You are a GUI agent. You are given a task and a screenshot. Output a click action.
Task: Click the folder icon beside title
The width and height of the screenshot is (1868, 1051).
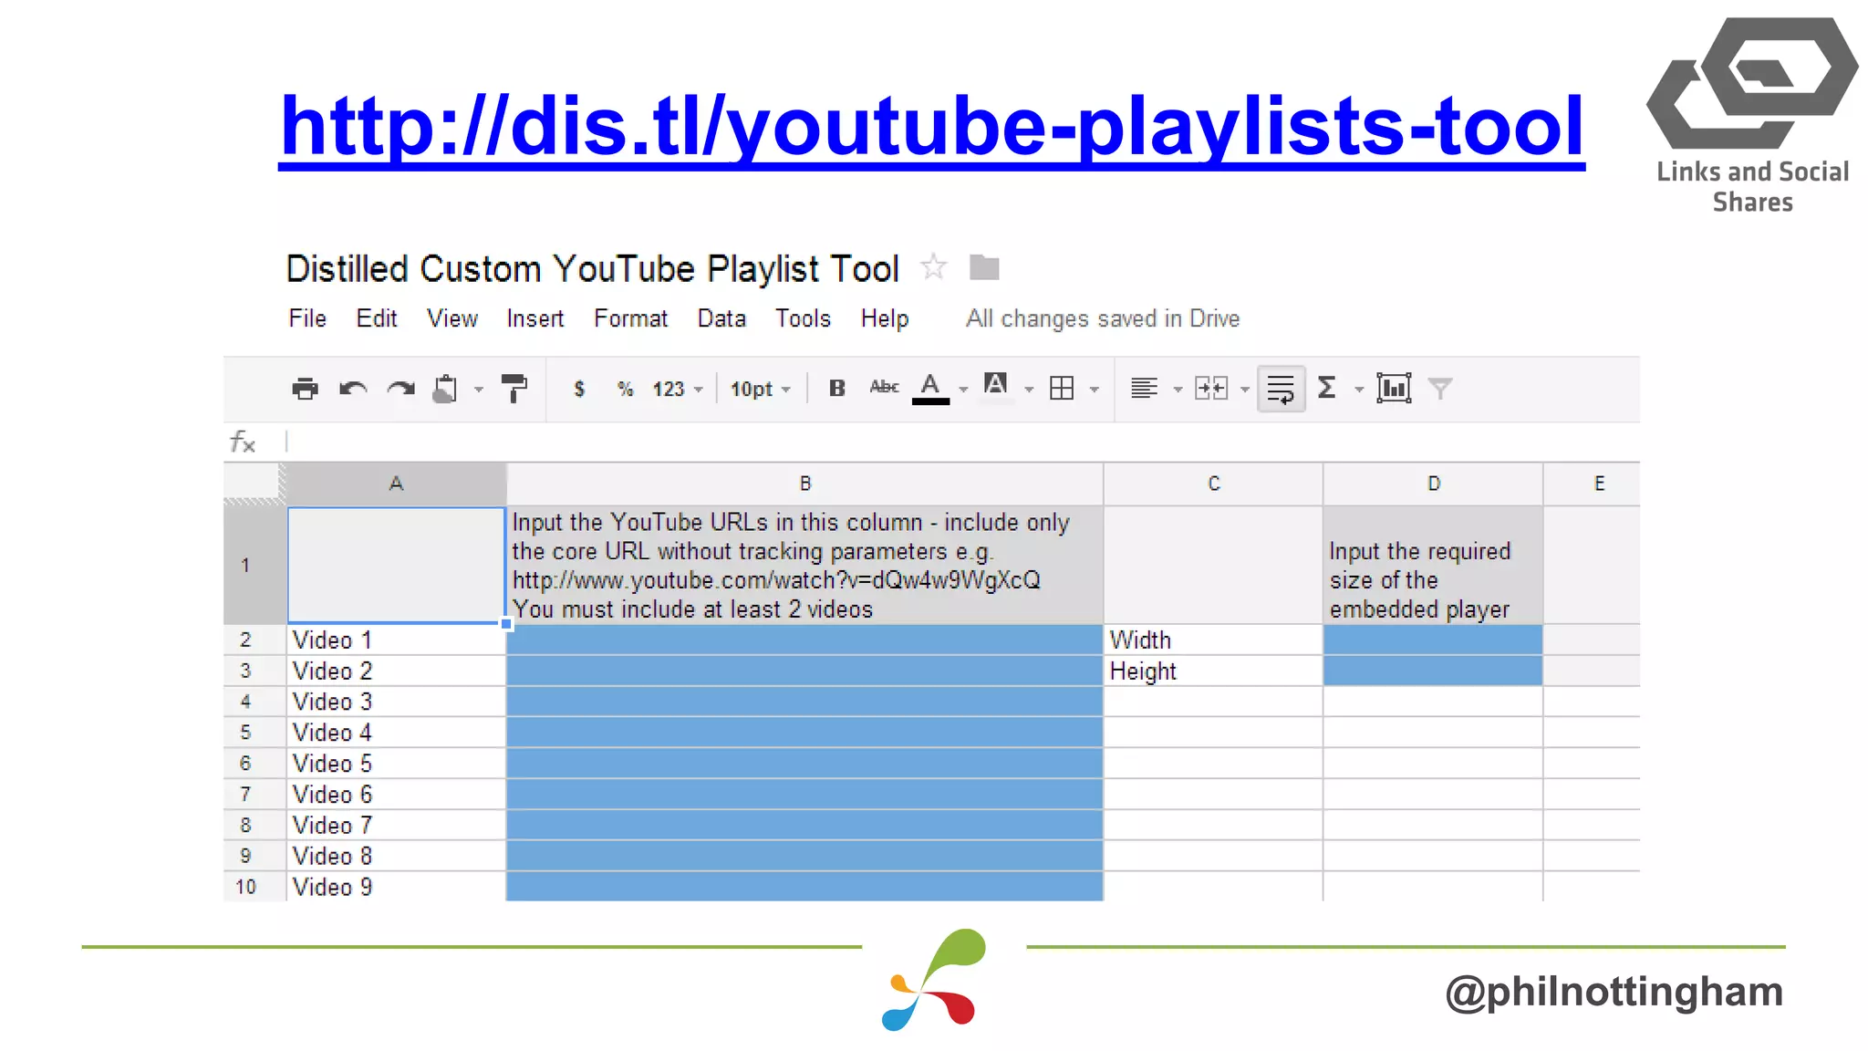(984, 267)
